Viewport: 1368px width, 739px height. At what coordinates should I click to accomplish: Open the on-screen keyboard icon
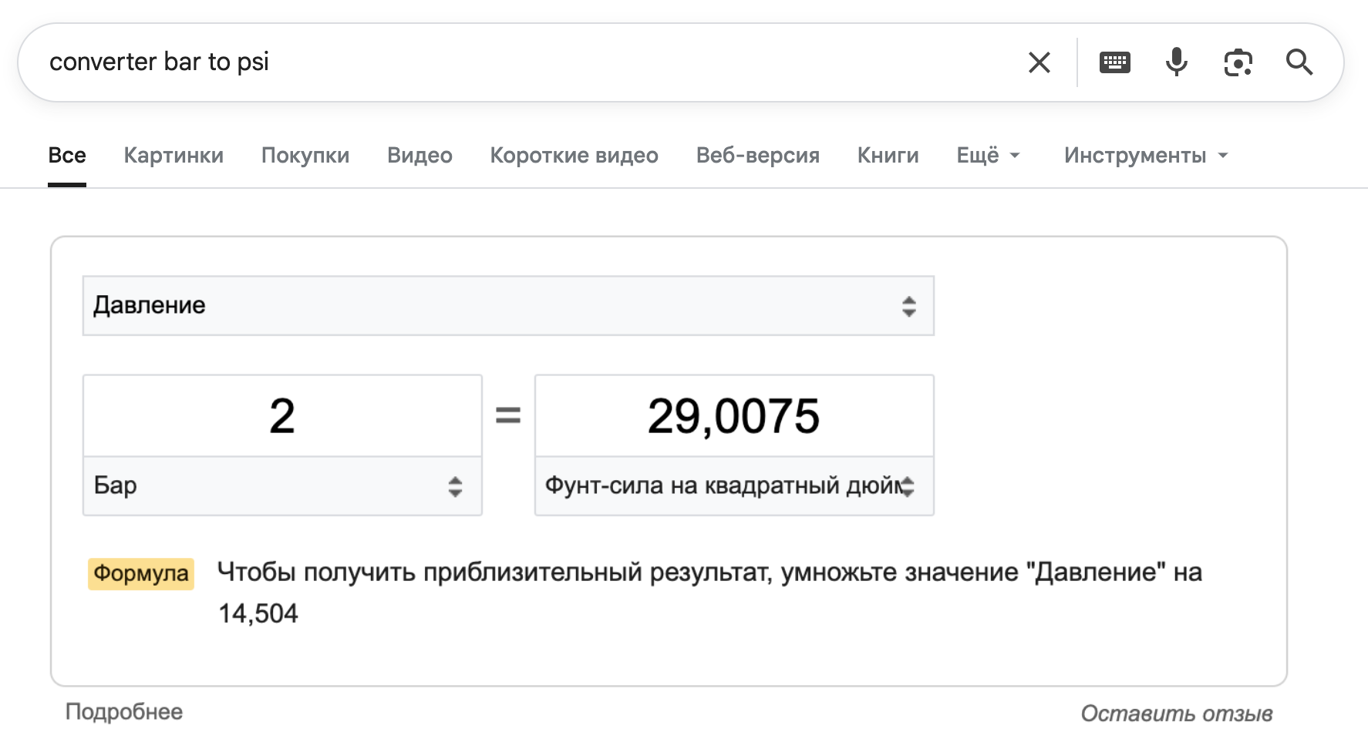[1114, 62]
